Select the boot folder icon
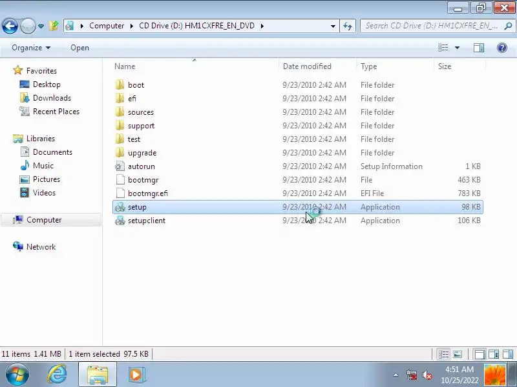The image size is (517, 387). point(120,84)
